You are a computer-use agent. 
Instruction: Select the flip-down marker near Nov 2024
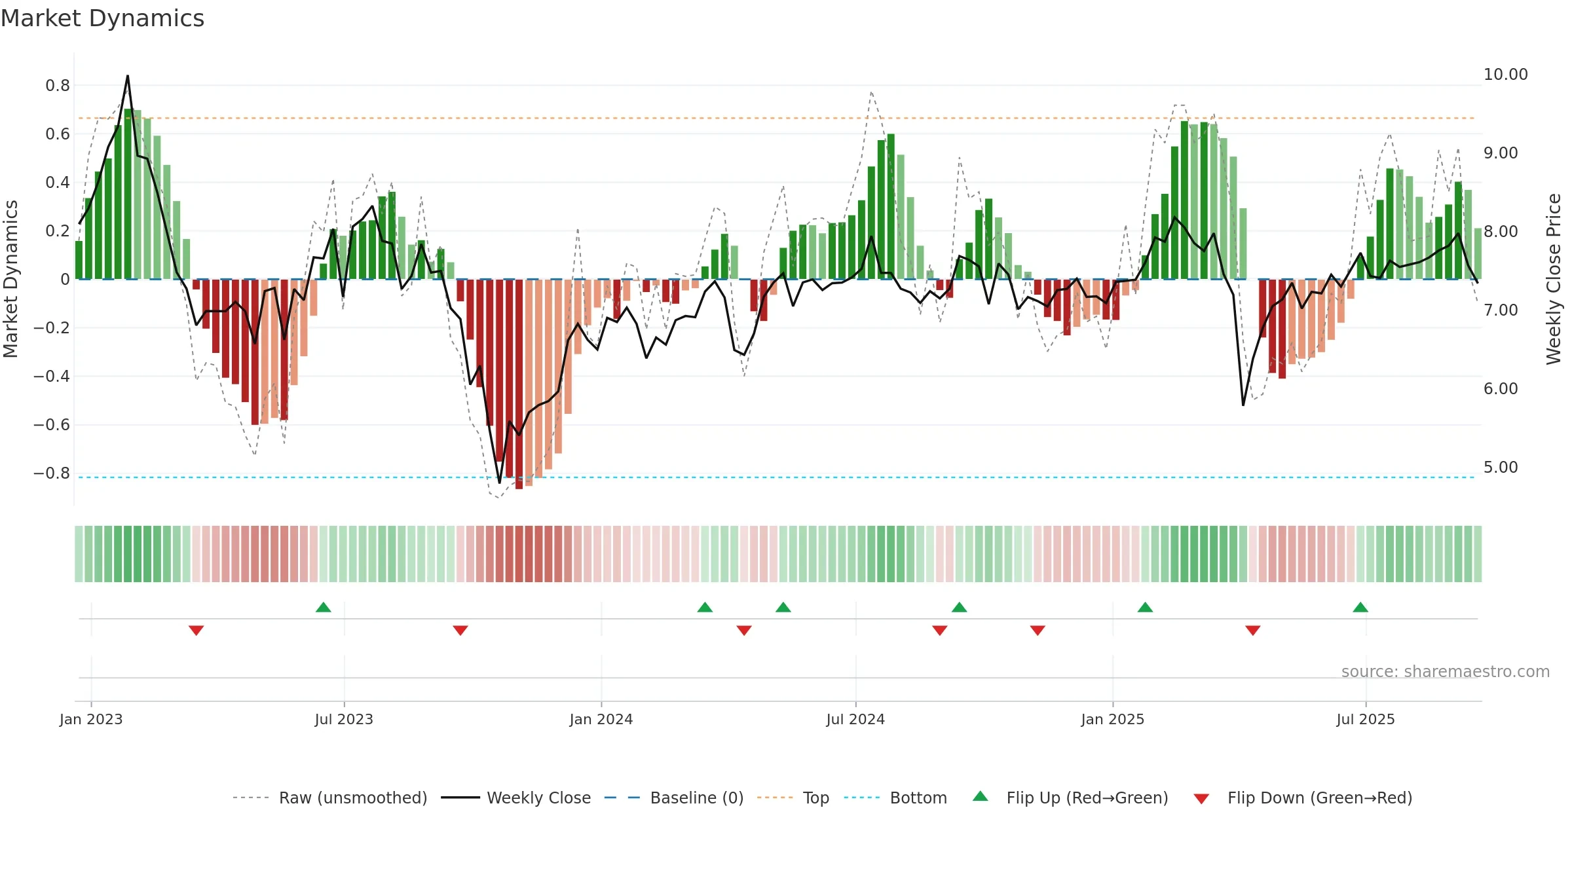tap(1038, 630)
